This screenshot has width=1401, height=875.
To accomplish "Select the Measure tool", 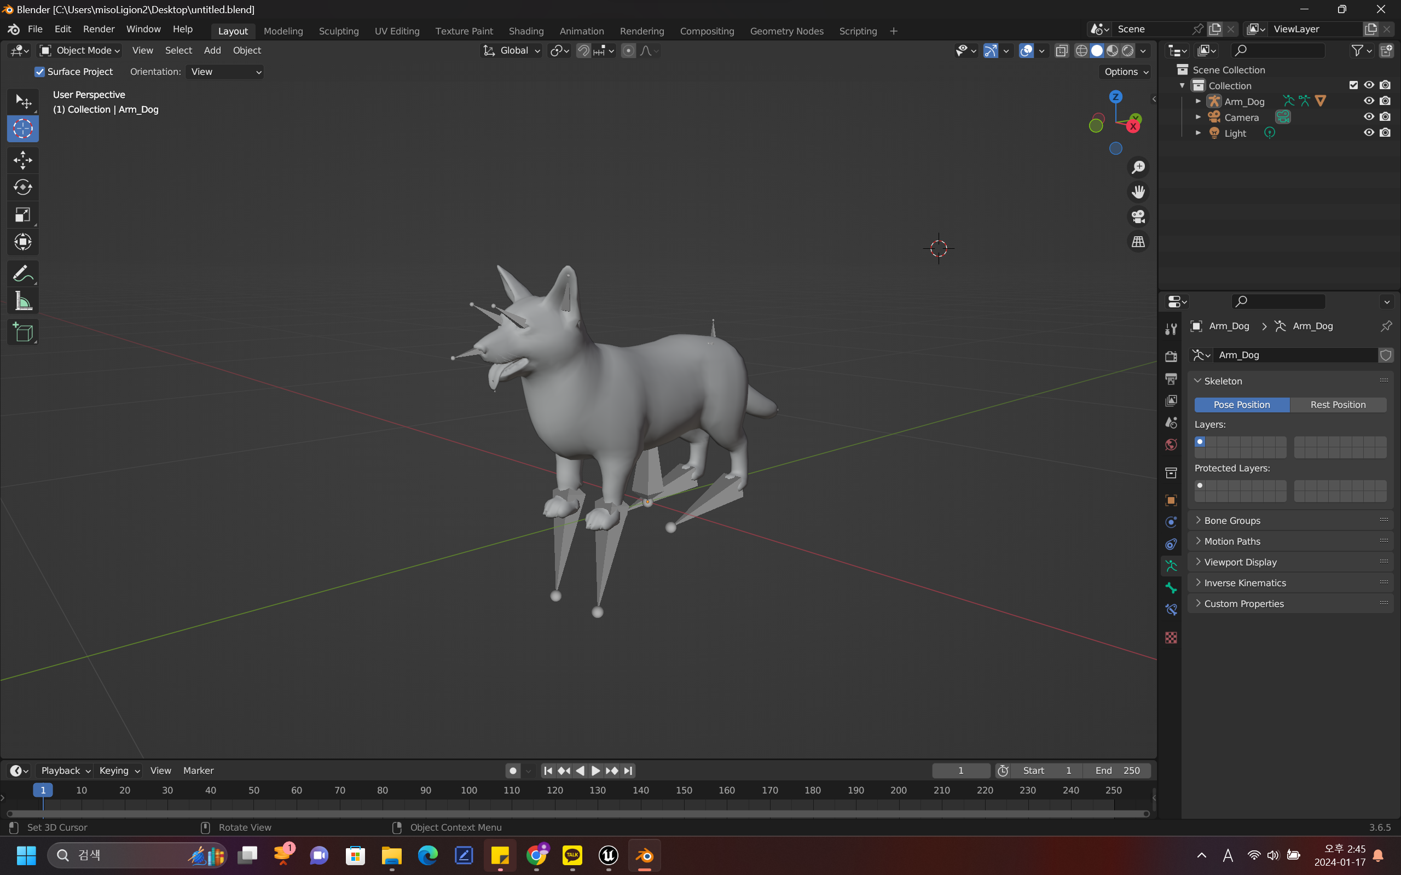I will click(x=22, y=301).
